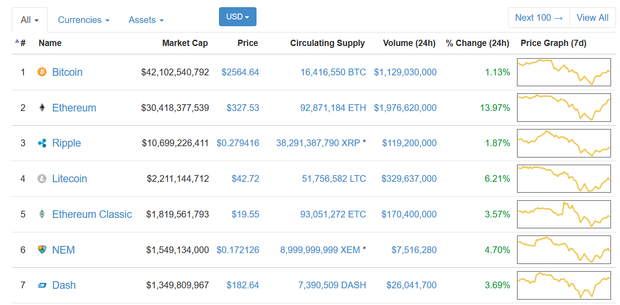Click Litecoin 6.21% change value
This screenshot has height=305, width=620.
[498, 179]
